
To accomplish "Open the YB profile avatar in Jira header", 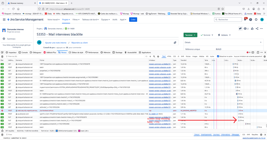I will pyautogui.click(x=262, y=19).
